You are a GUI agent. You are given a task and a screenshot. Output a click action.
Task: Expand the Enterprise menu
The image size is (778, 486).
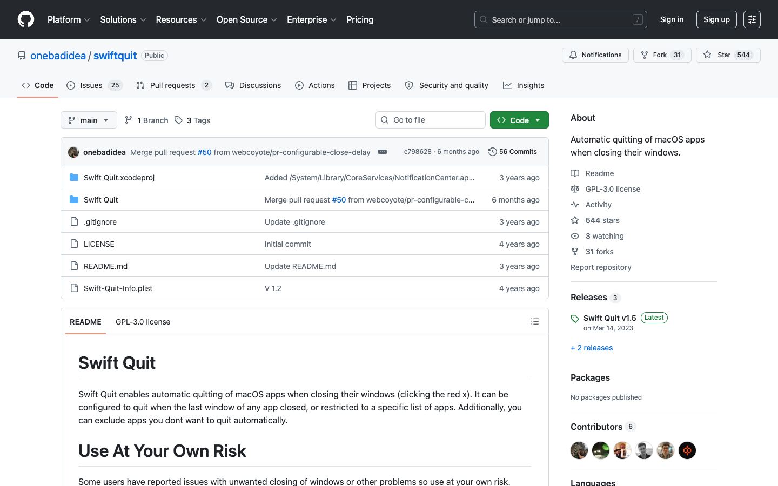click(312, 19)
